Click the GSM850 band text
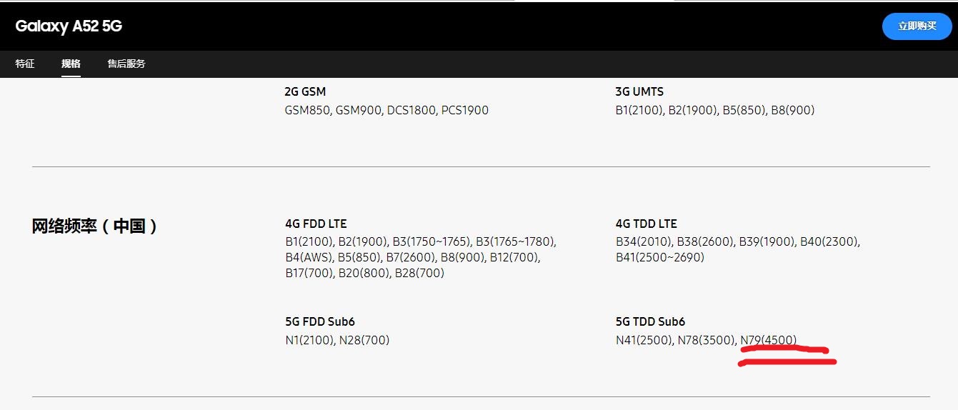958x410 pixels. pyautogui.click(x=307, y=110)
